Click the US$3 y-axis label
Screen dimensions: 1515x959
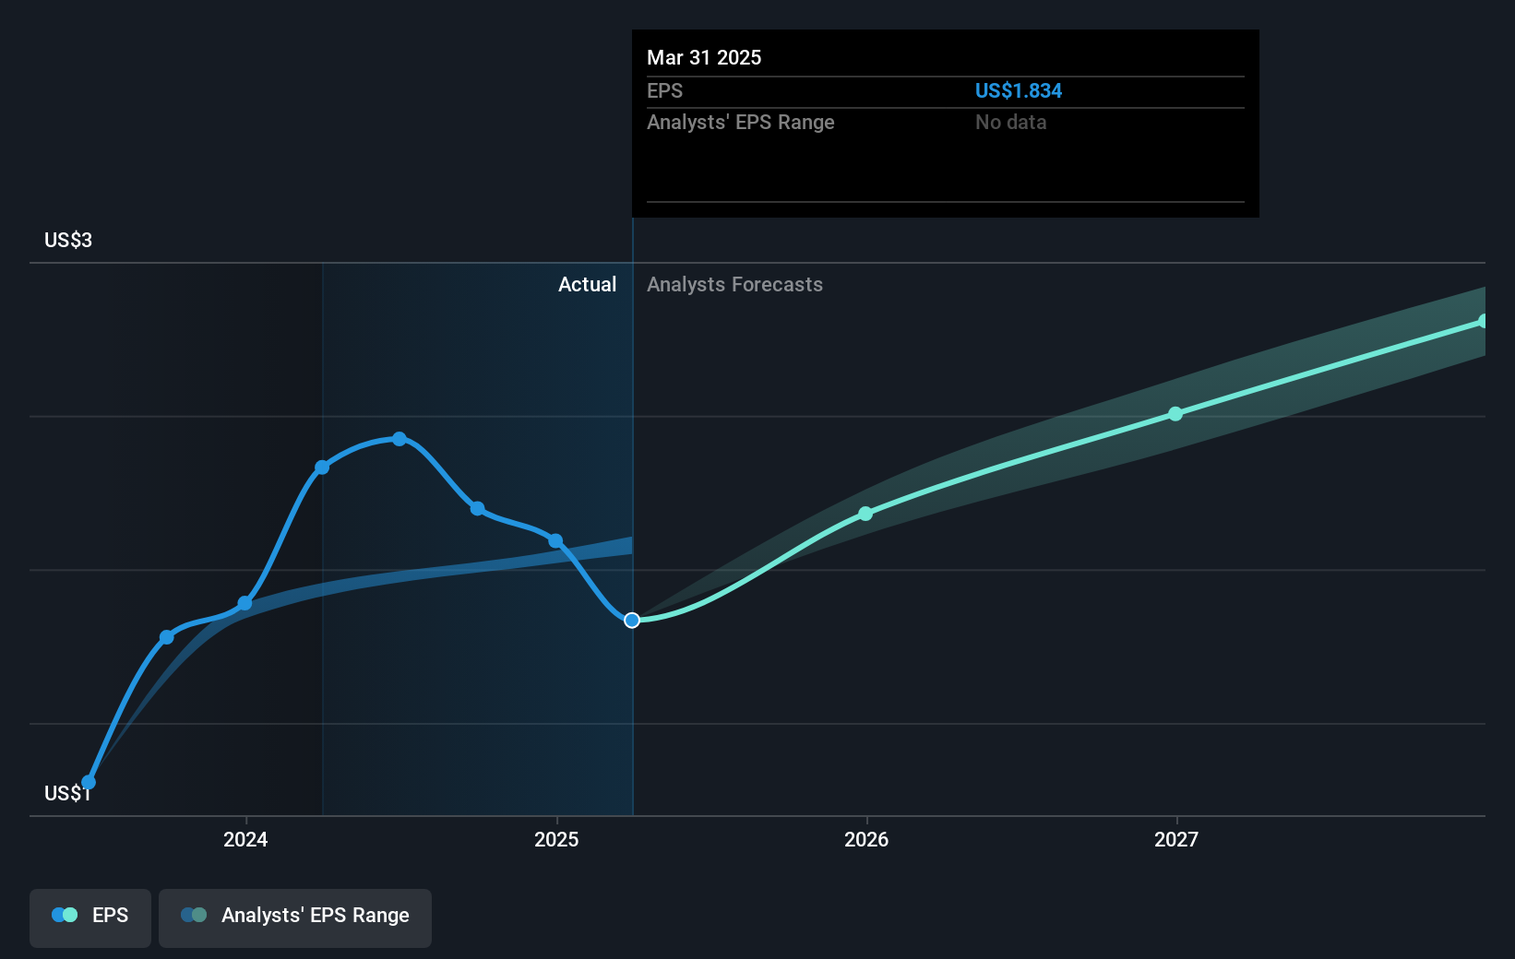[x=68, y=241]
